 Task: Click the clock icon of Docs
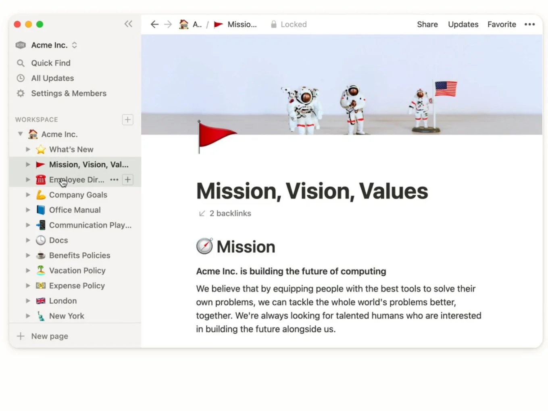click(41, 240)
